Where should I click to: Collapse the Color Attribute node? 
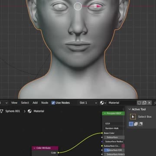(34, 148)
